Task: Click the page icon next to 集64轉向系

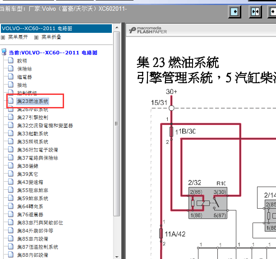Action: [11, 206]
